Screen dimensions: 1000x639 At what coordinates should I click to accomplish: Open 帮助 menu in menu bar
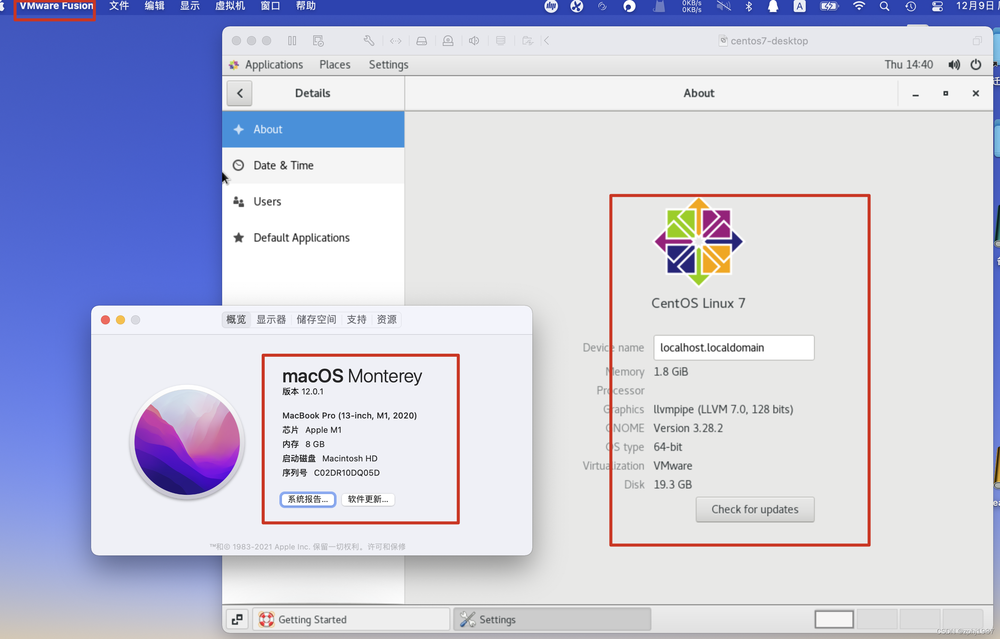pos(306,6)
